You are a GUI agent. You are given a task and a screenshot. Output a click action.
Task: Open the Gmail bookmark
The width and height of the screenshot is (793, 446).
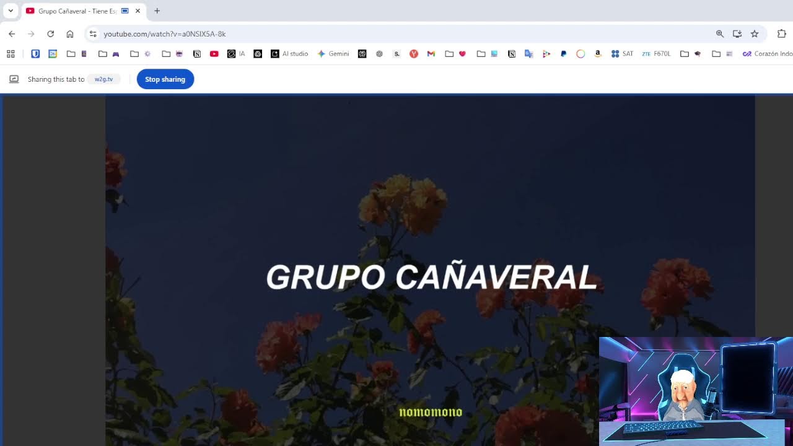click(x=431, y=54)
